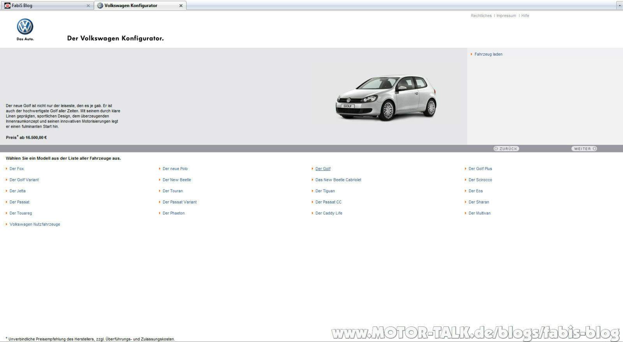Select Der Multivan

click(479, 213)
